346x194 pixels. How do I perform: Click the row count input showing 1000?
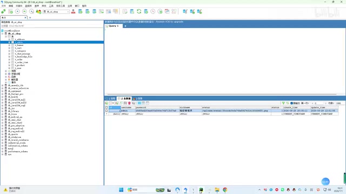[x=340, y=103]
